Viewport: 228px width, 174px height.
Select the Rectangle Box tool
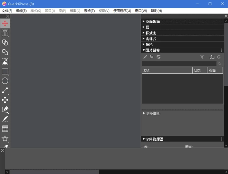pos(5,71)
